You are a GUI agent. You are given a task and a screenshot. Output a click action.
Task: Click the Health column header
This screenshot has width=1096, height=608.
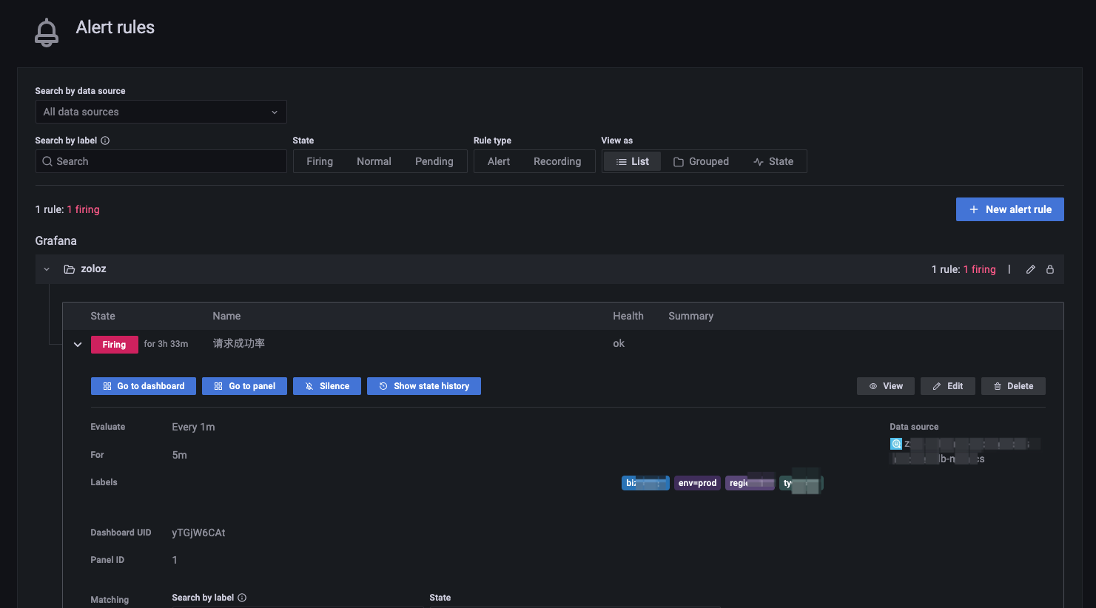[x=628, y=316]
